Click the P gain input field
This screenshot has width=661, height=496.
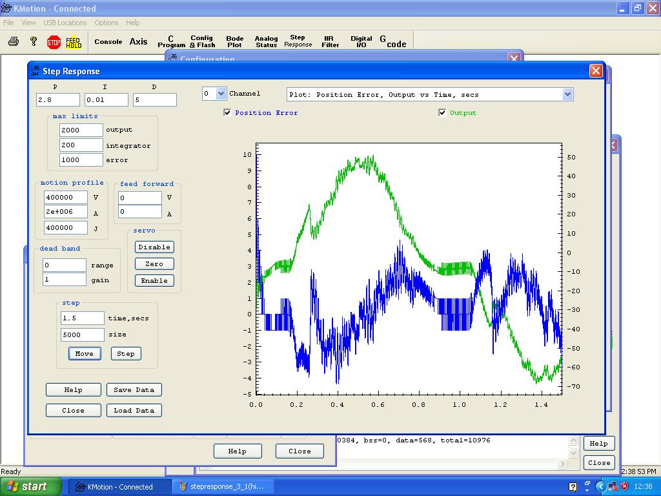[x=58, y=100]
